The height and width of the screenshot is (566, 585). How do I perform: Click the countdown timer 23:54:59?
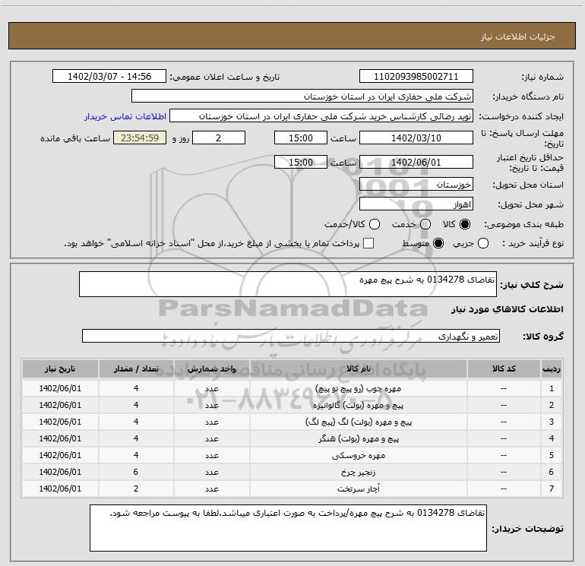140,138
